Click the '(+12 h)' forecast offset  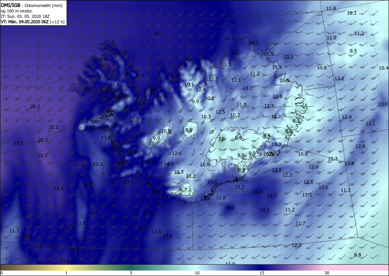(x=57, y=22)
